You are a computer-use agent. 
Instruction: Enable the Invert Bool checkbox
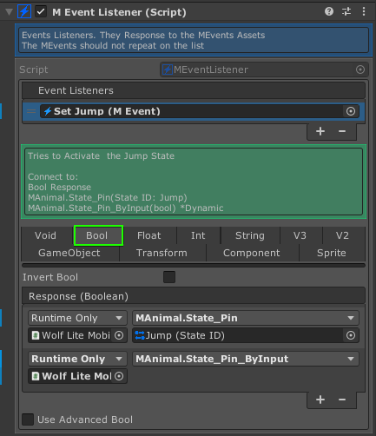click(x=169, y=277)
